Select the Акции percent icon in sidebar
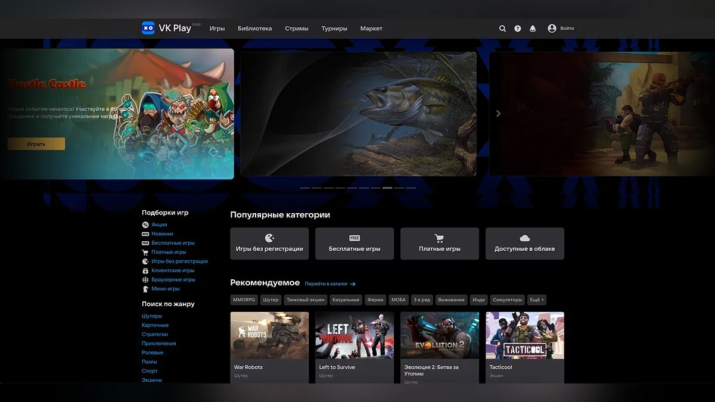Screen dimensions: 715x402 point(145,225)
